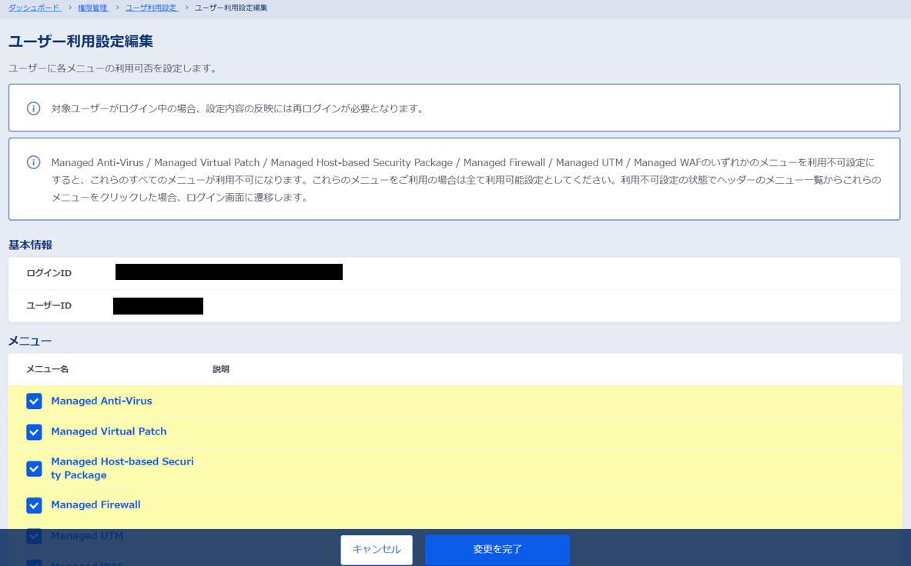Click the ログインID label
Screen dimensions: 911x566
[49, 272]
